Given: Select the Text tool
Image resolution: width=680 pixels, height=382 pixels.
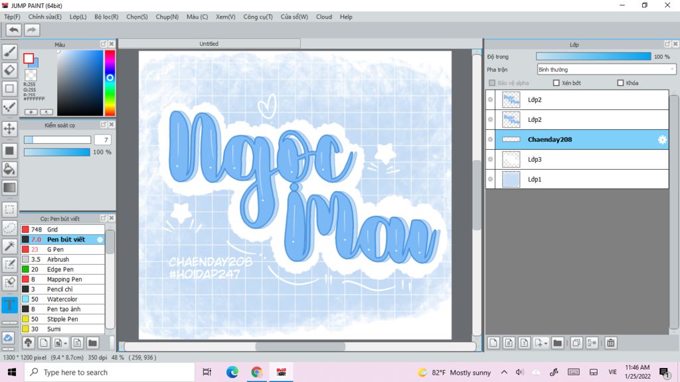Looking at the screenshot, I should [x=9, y=305].
